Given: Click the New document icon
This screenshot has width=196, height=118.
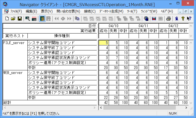Looking at the screenshot, I should click(7, 19).
